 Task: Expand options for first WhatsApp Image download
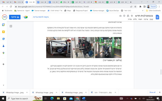27,92
